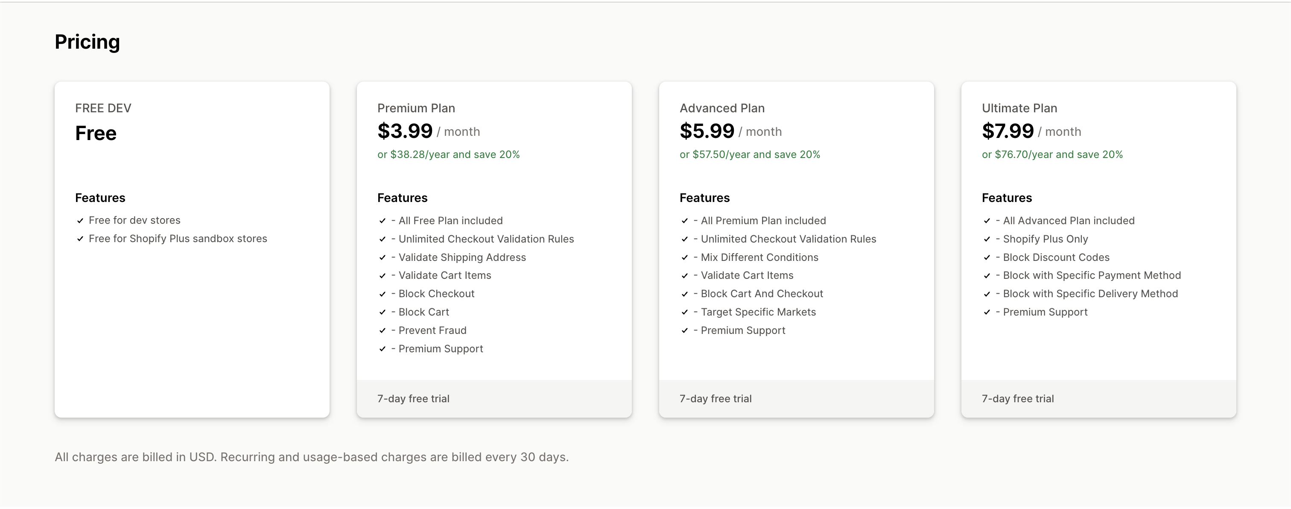Click checkmark next to Validate Shipping Address

tap(383, 258)
